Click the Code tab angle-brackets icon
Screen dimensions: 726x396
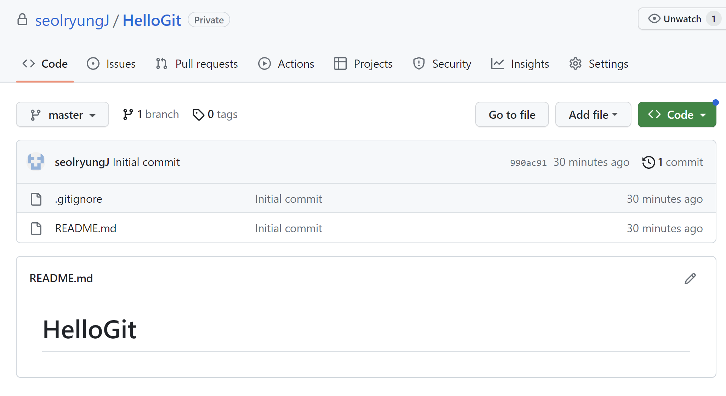click(29, 64)
